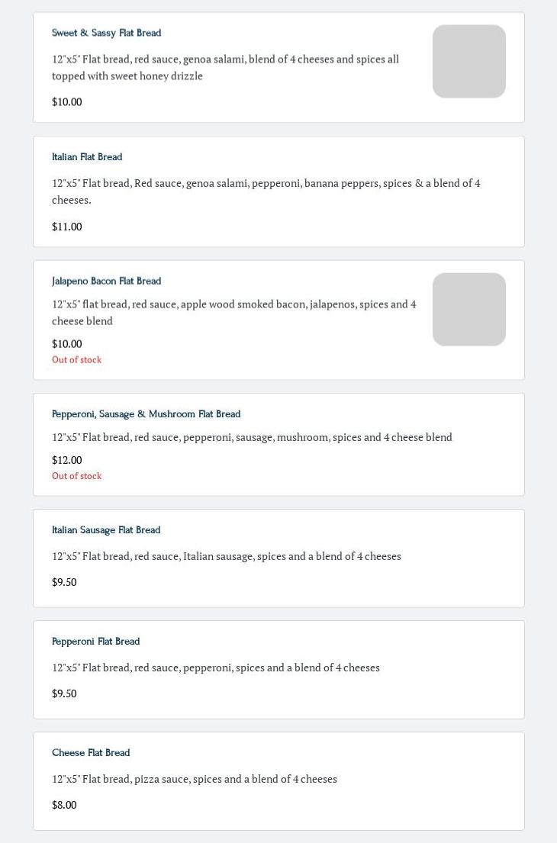
Task: Click the Italian Sausage Flat Bread description text
Action: click(226, 556)
